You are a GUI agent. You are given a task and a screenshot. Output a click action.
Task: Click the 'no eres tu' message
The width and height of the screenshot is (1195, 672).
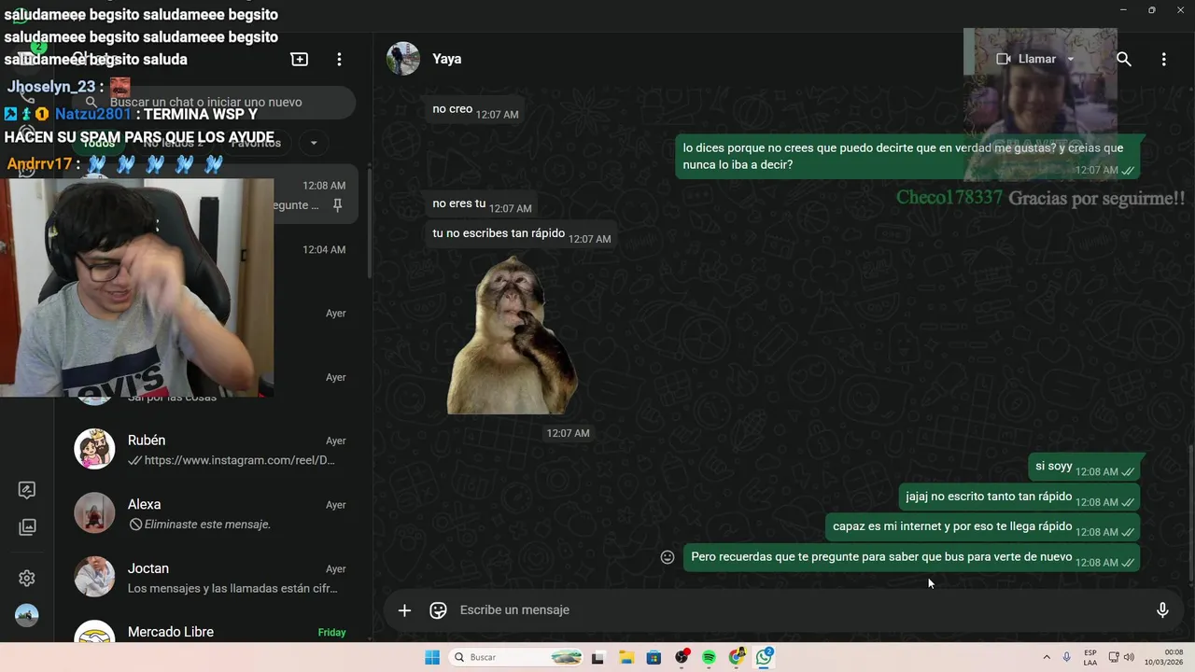481,204
